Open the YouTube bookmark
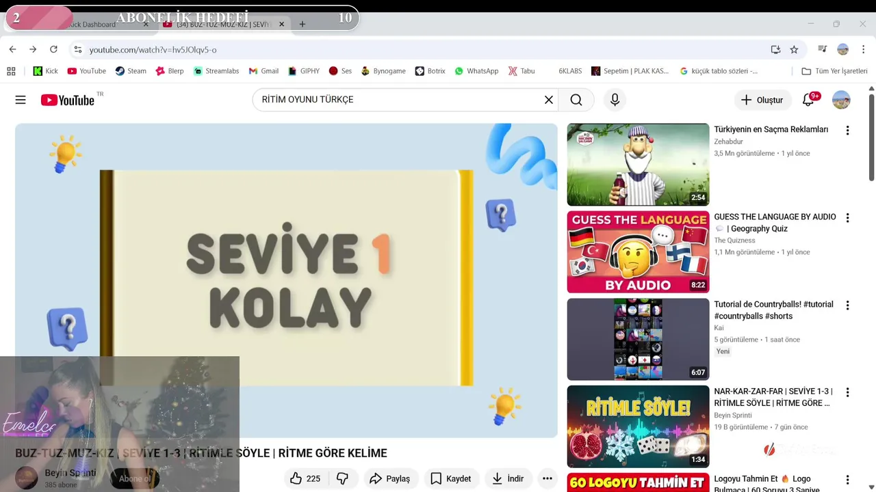This screenshot has height=492, width=876. 87,71
